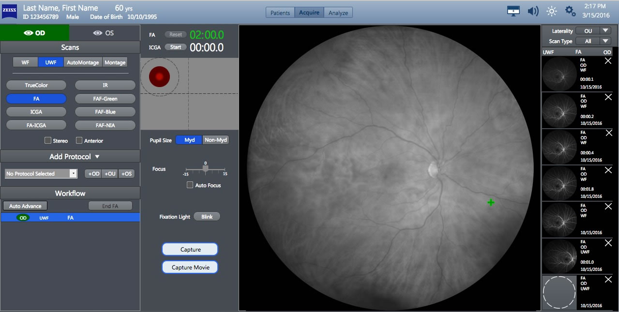Select the OS eye tab
Viewport: 619px width, 312px height.
pos(104,33)
